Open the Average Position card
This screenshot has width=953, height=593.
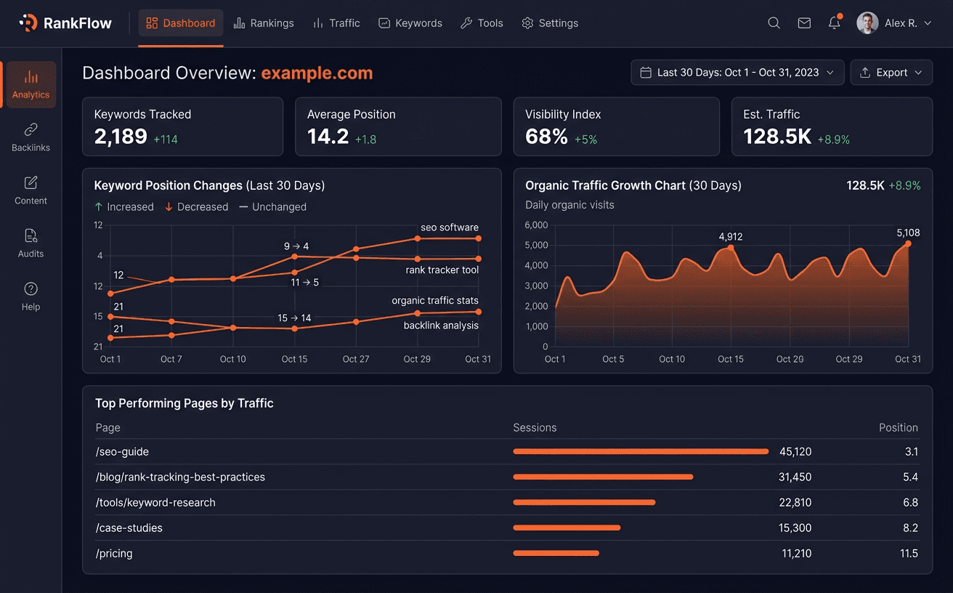398,126
